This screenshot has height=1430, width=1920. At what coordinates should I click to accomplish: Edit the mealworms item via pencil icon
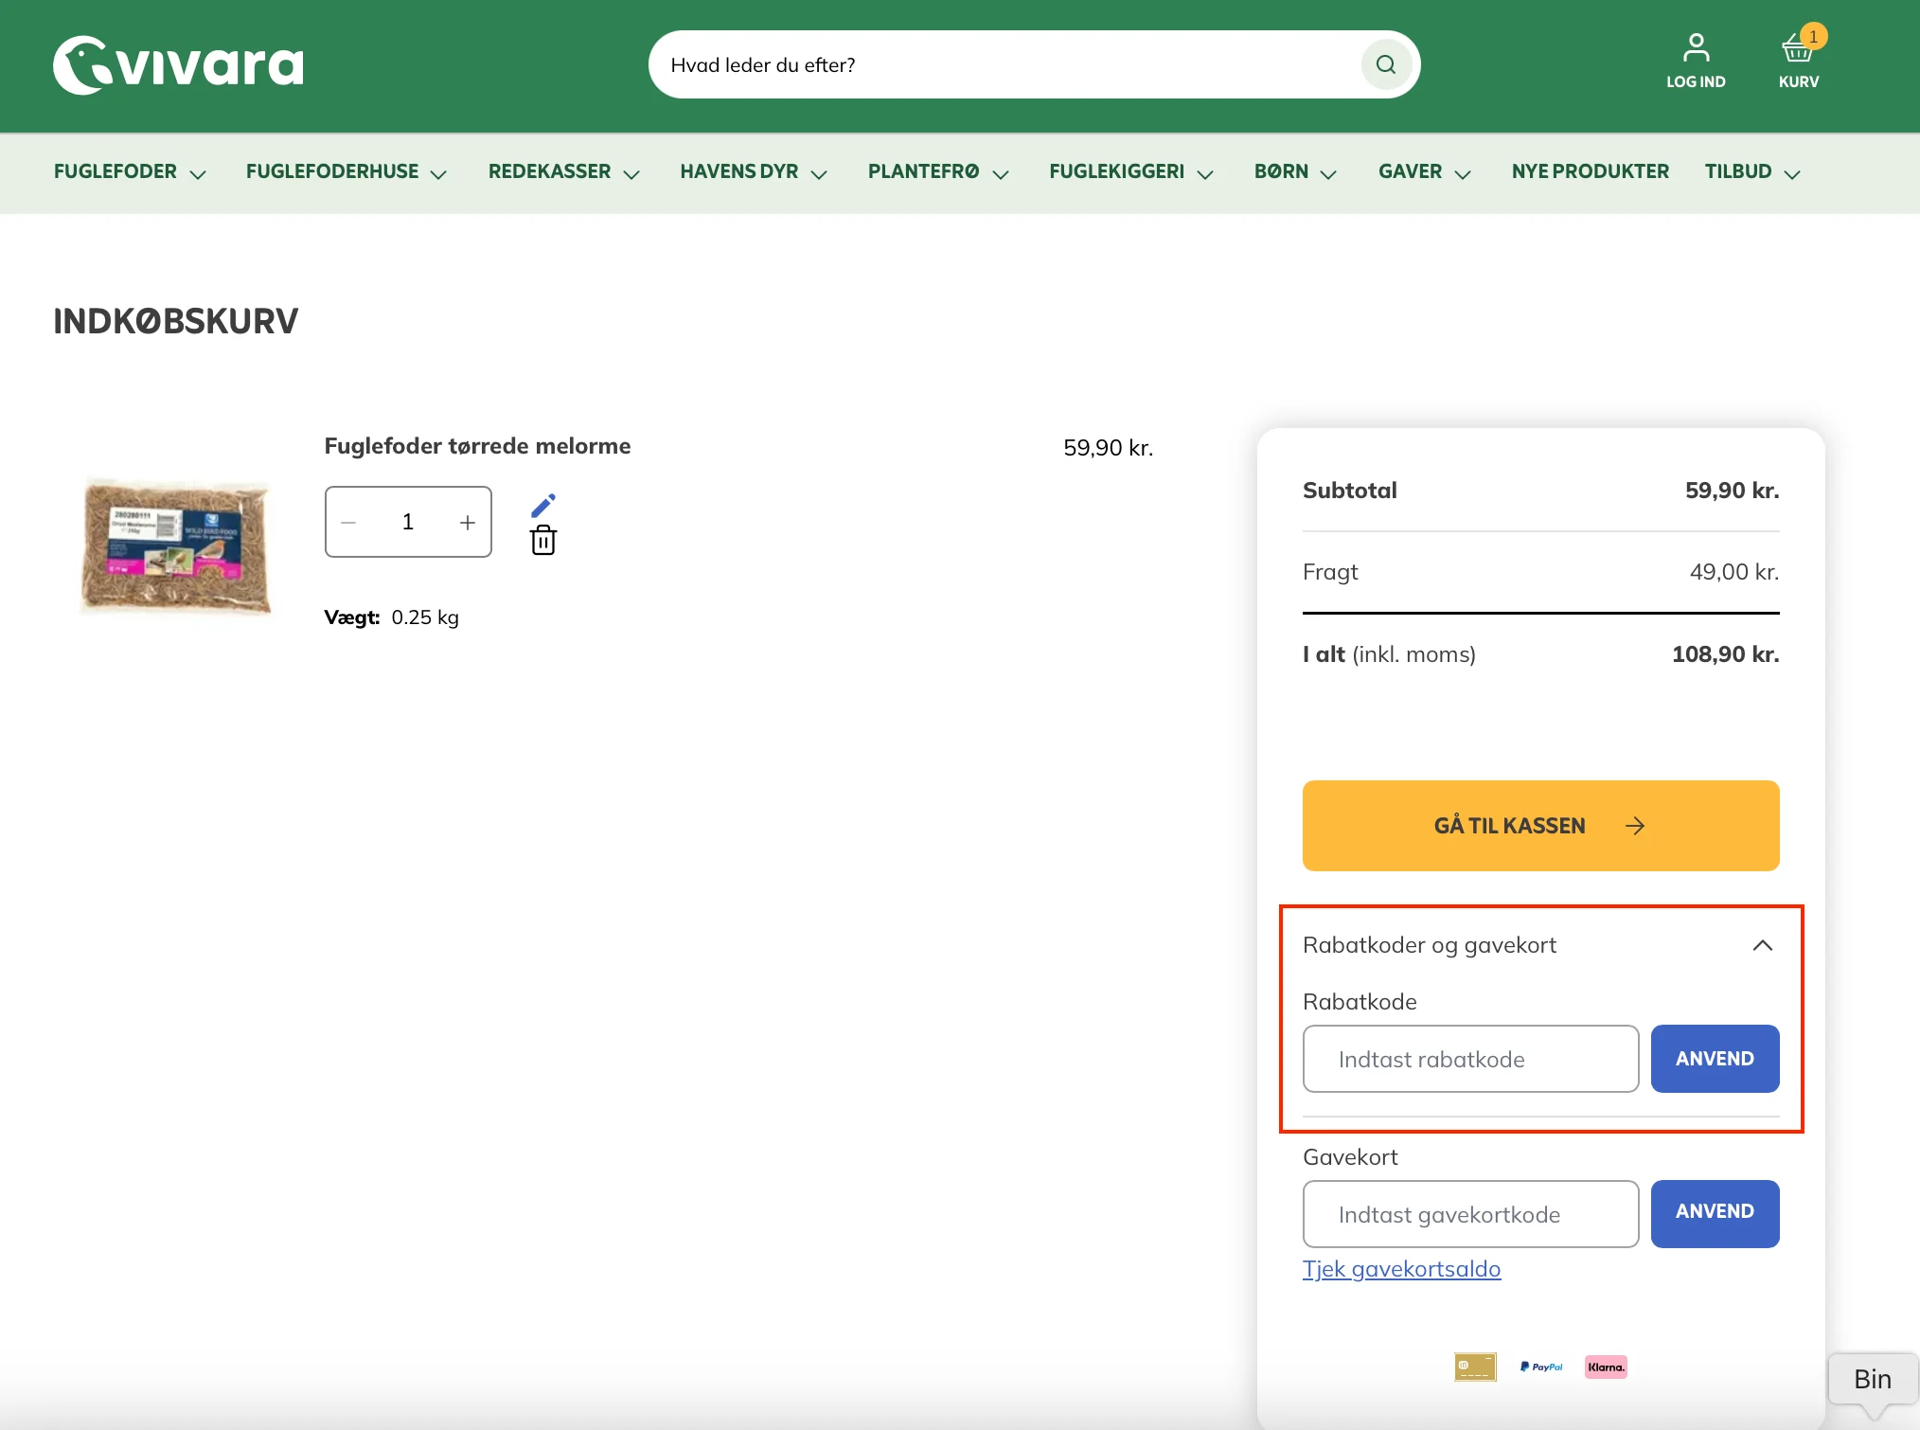click(543, 504)
